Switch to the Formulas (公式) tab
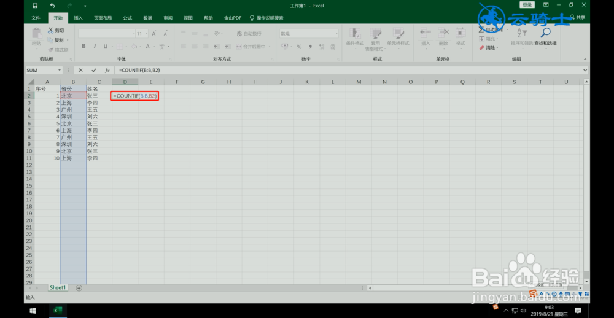Image resolution: width=614 pixels, height=318 pixels. tap(127, 18)
